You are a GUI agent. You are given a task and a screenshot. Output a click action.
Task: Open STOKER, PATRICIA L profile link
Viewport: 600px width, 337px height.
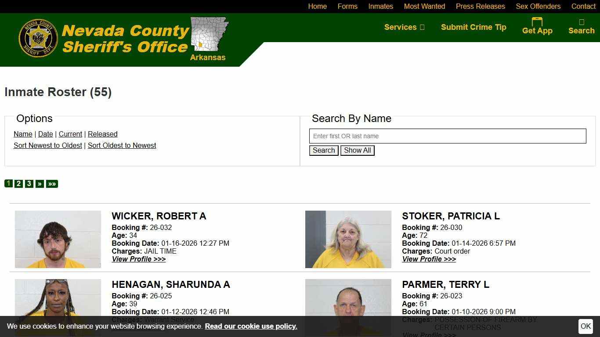(x=429, y=259)
